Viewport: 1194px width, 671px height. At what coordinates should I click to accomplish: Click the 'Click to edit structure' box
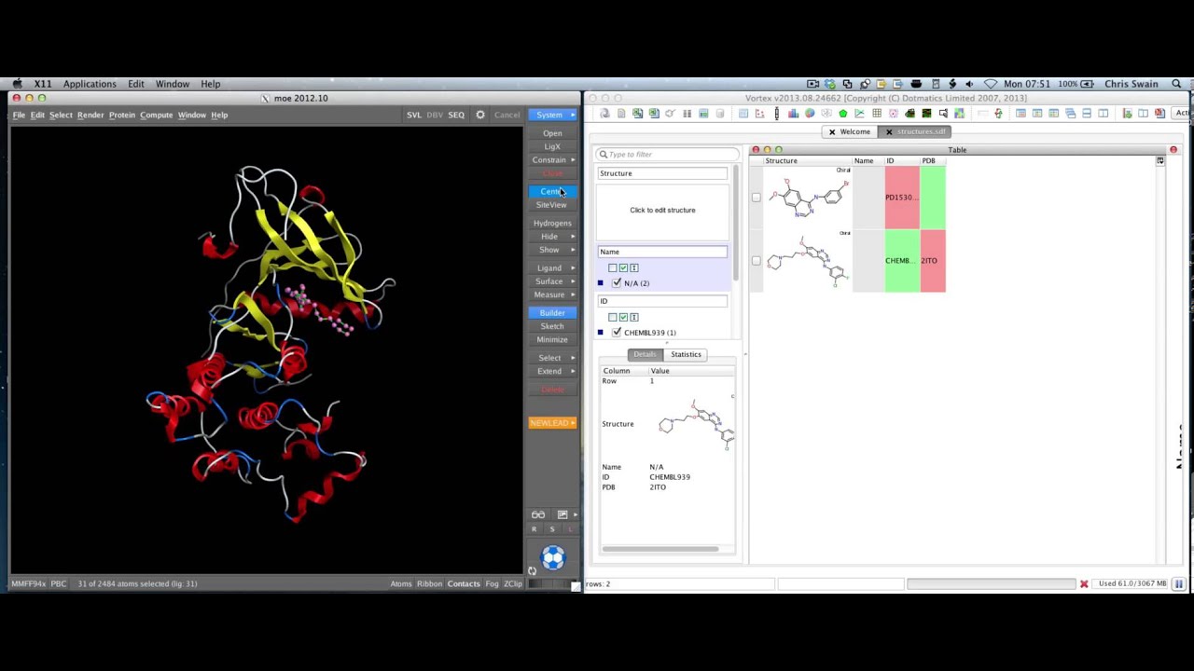pyautogui.click(x=662, y=210)
